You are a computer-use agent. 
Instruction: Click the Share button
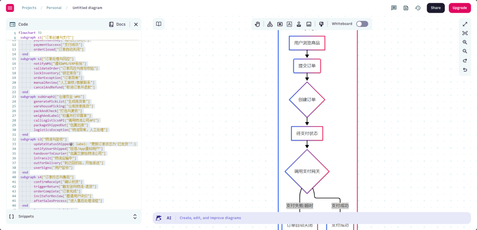[x=435, y=8]
